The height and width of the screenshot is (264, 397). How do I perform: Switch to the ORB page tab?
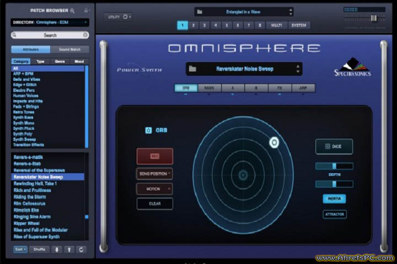[186, 88]
